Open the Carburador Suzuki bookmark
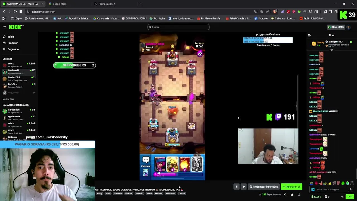The width and height of the screenshot is (357, 201). [283, 18]
